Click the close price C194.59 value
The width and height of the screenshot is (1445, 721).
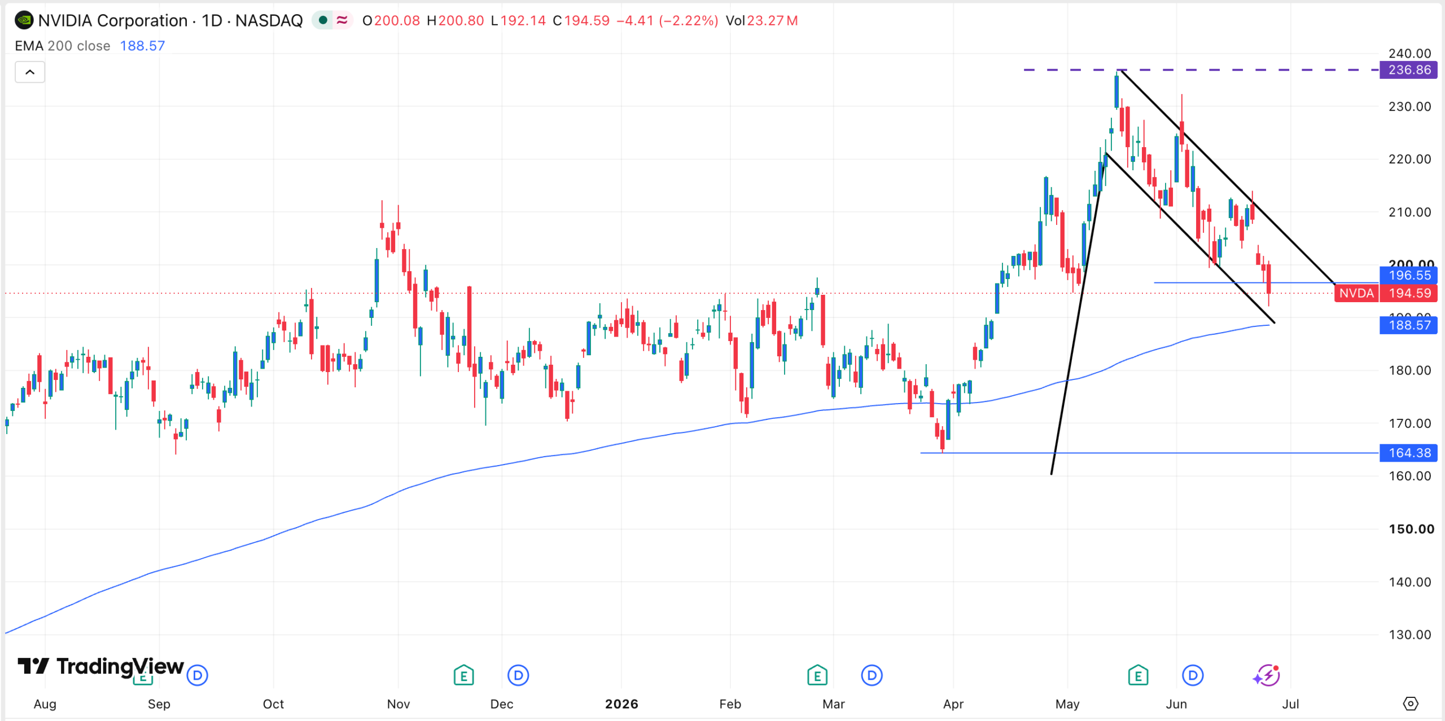(x=581, y=21)
